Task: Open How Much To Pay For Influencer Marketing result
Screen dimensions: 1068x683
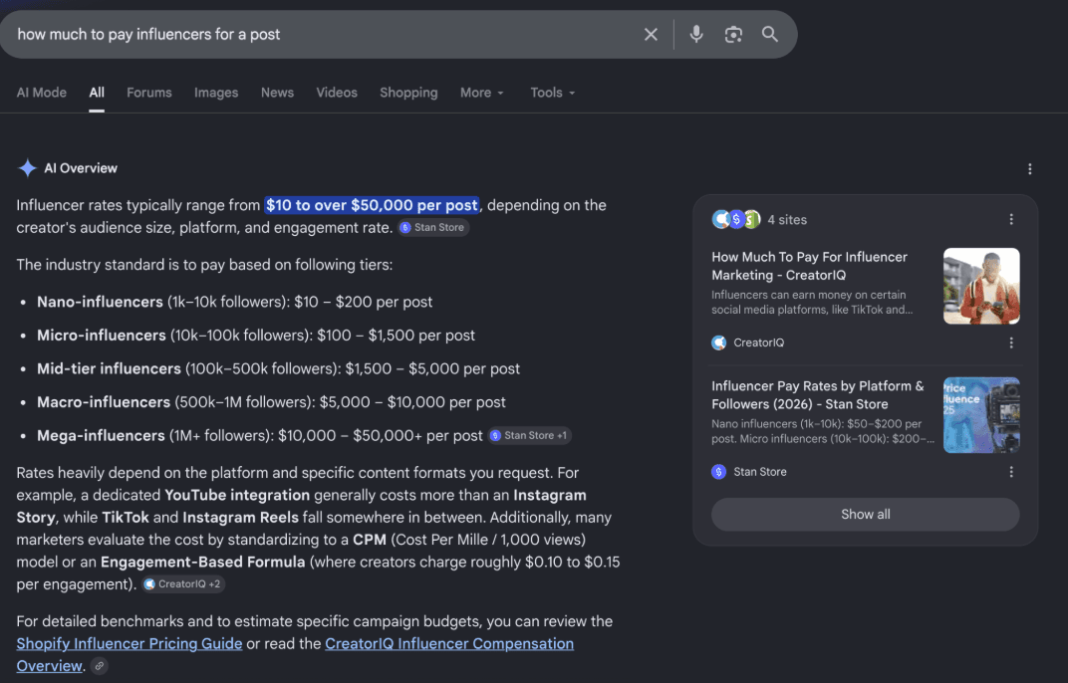Action: 809,266
